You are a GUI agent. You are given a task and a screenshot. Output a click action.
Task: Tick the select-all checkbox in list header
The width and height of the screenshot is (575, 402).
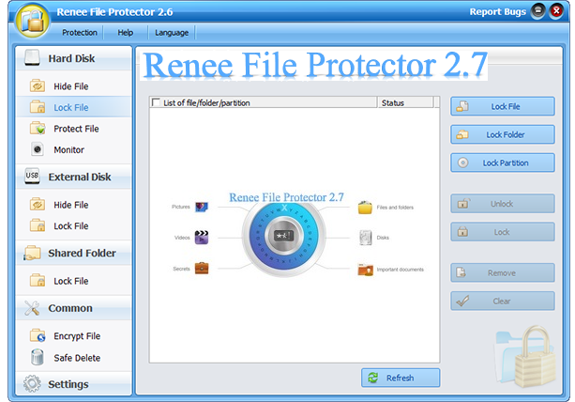tap(156, 102)
